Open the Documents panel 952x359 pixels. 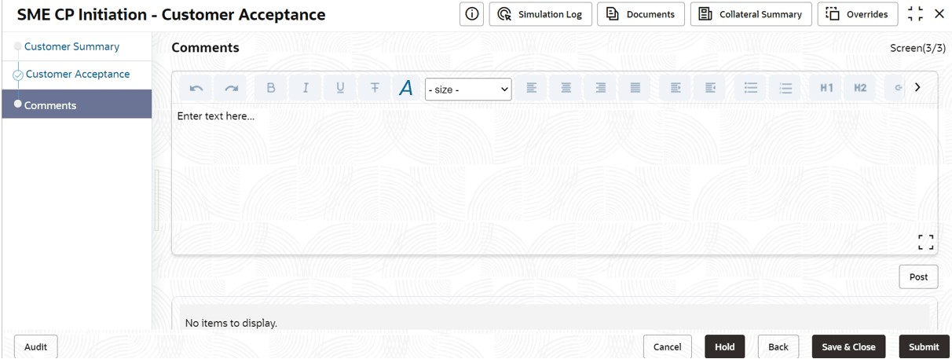click(x=641, y=14)
